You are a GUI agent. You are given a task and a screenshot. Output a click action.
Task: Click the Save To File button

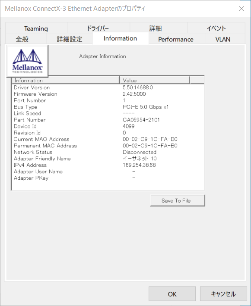178,200
